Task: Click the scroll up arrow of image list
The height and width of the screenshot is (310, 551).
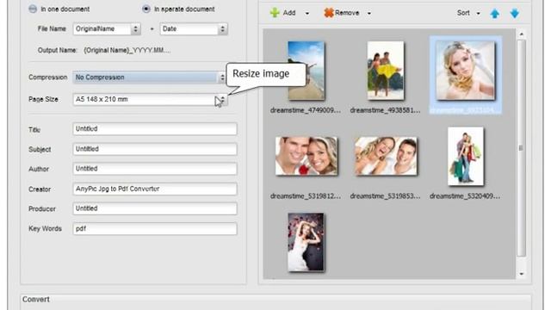Action: click(521, 34)
